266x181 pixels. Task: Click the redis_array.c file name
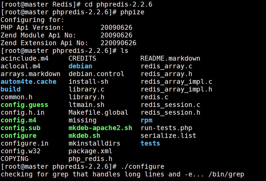click(x=166, y=66)
